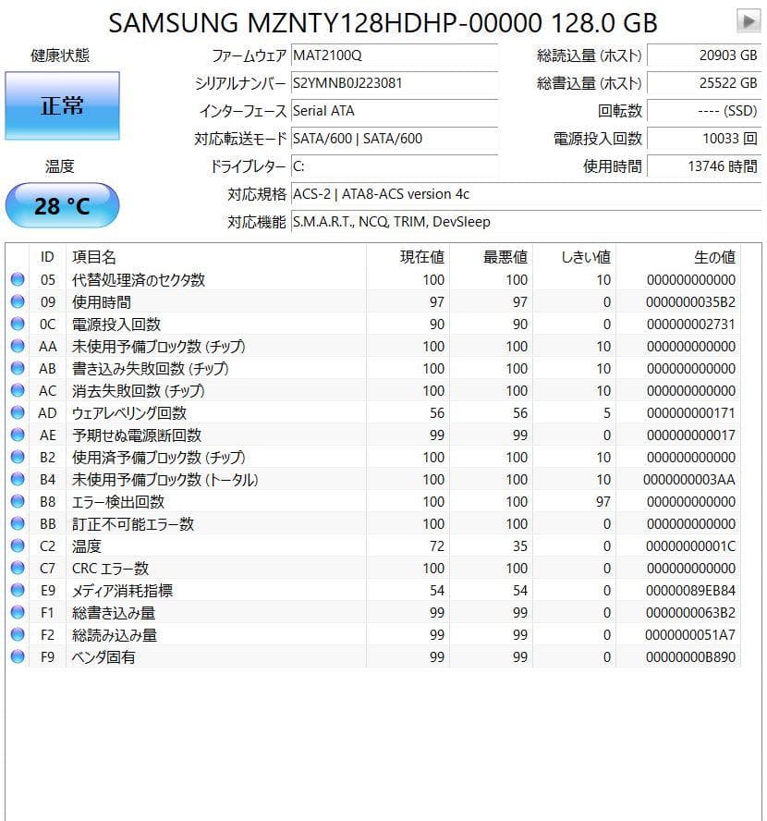The height and width of the screenshot is (821, 767).
Task: Select the シリアルナンバー value field
Action: (x=395, y=83)
